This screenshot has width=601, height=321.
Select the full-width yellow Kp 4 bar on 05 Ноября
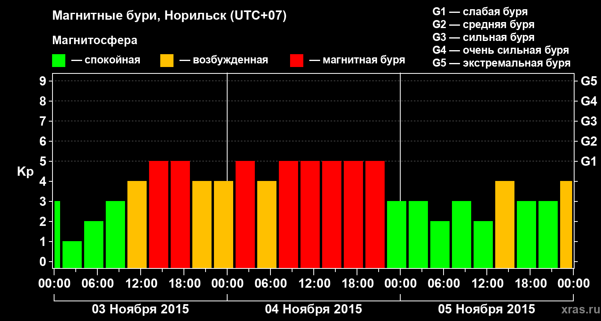pyautogui.click(x=505, y=224)
